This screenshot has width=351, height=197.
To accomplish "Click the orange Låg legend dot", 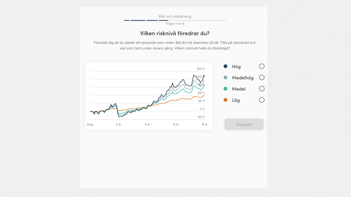I will pyautogui.click(x=226, y=100).
